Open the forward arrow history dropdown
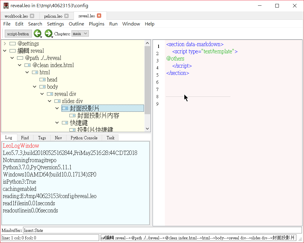304x243 pixels. point(52,37)
